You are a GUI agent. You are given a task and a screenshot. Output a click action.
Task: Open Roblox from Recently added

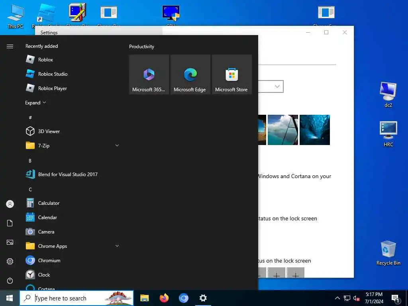pos(73,60)
